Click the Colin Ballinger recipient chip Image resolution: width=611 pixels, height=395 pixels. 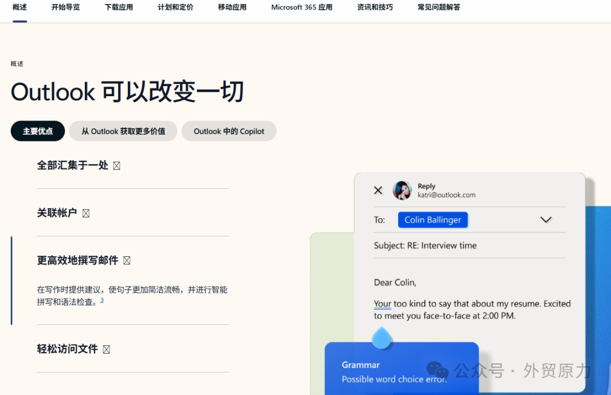tap(433, 220)
